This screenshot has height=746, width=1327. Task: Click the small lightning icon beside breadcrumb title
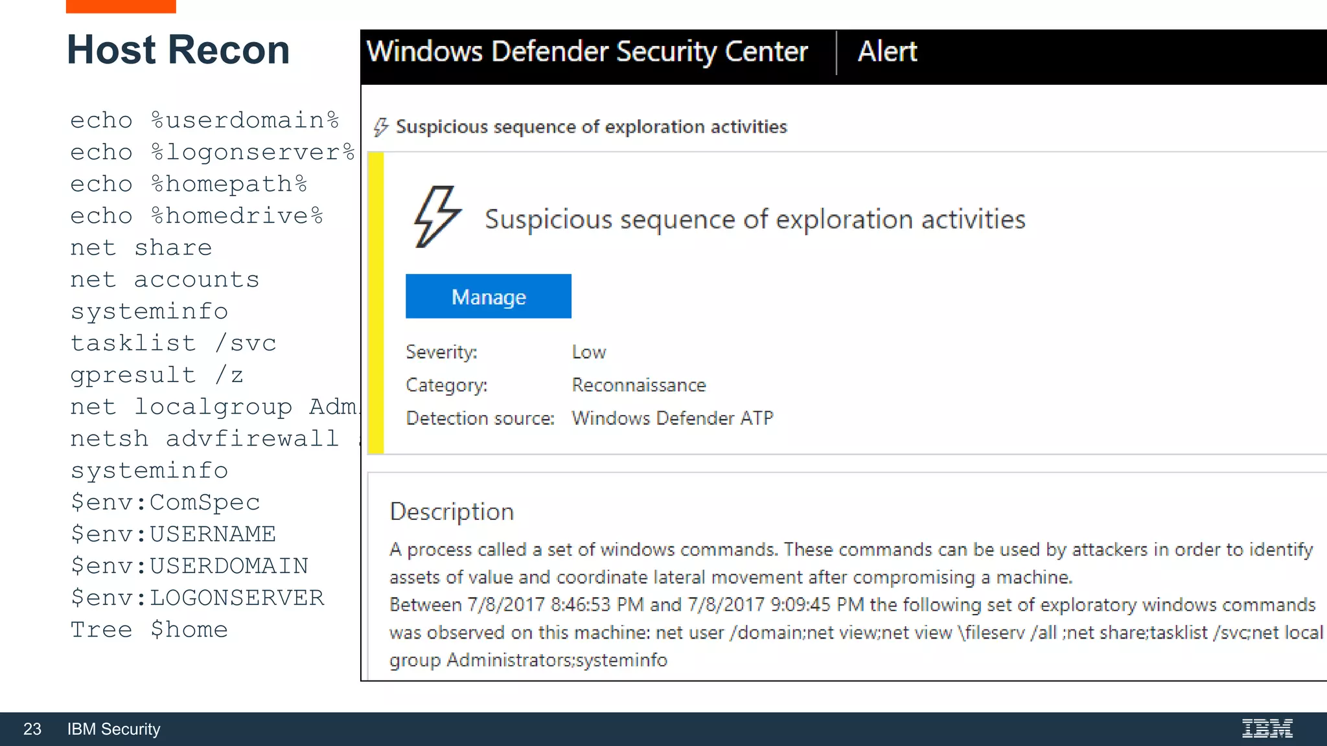381,127
